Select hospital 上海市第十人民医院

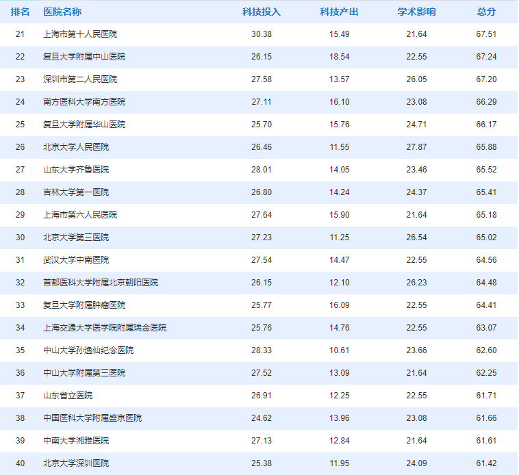tap(80, 34)
